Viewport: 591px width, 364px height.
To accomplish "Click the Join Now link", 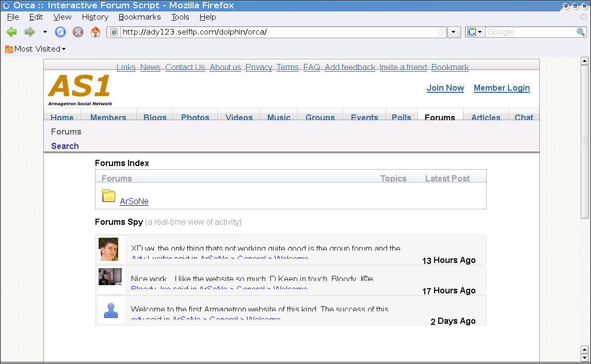I will pos(445,88).
